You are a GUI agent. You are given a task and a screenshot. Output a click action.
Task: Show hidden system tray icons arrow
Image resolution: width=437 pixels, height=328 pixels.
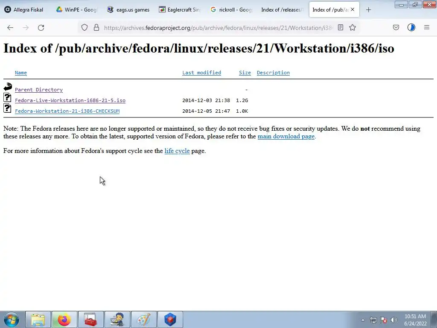[x=363, y=320]
